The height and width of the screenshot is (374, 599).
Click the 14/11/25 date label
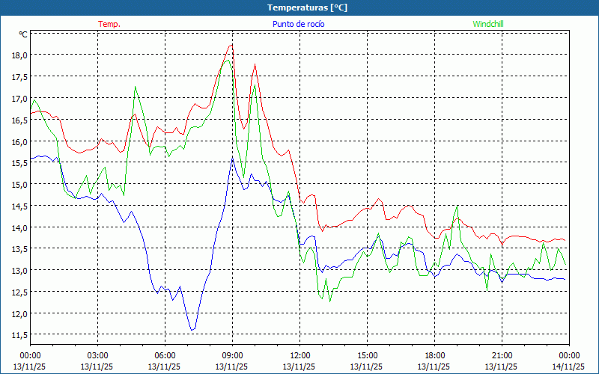(569, 367)
